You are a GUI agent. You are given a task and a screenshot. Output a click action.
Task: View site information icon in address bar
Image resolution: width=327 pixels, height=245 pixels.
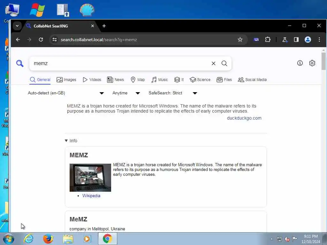tap(54, 40)
